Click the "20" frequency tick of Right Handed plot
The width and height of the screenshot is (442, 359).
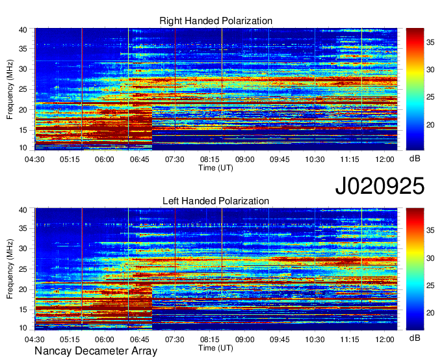click(x=23, y=110)
